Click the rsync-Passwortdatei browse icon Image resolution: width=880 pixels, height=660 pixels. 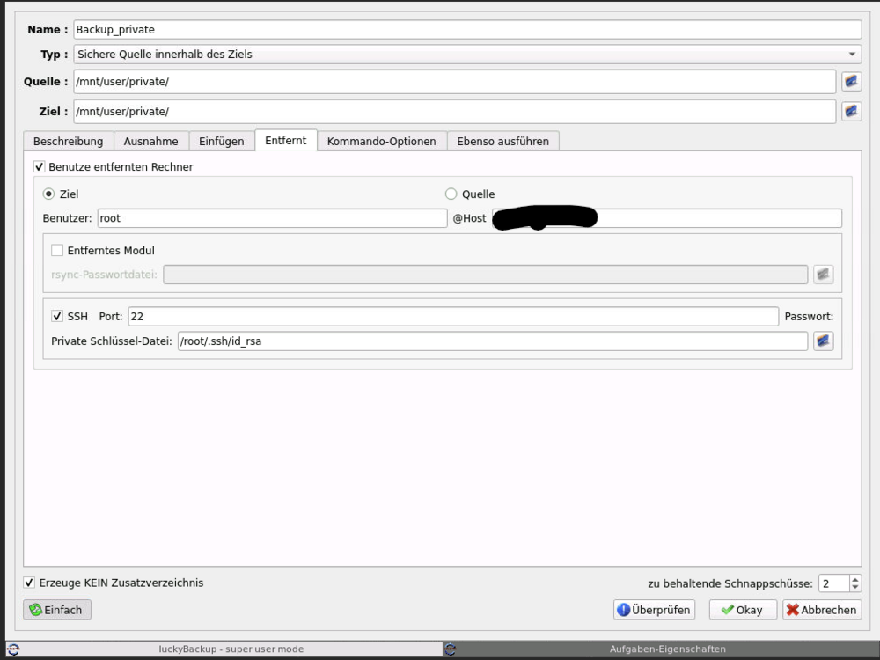823,275
